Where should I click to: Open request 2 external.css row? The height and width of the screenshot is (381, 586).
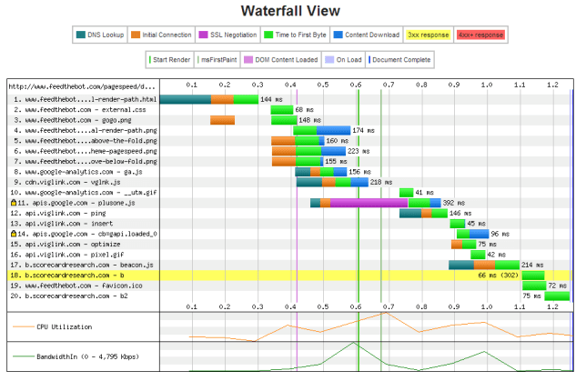point(80,109)
